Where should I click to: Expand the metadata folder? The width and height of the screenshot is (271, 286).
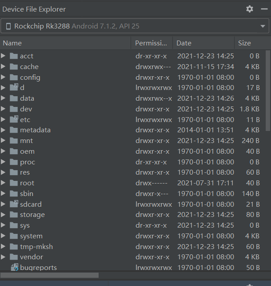coord(3,130)
